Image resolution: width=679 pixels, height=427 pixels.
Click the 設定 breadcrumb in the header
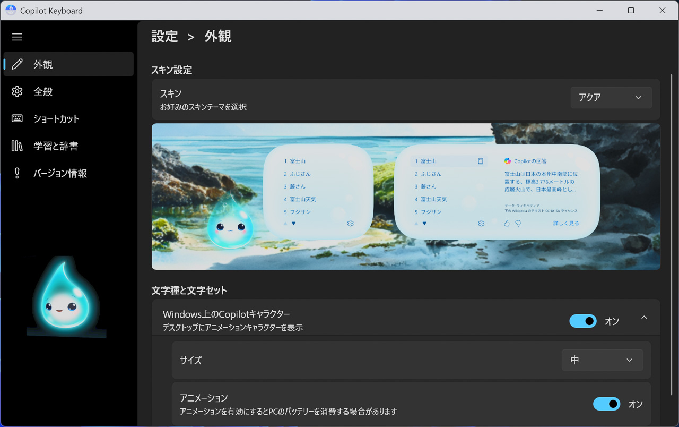[164, 37]
